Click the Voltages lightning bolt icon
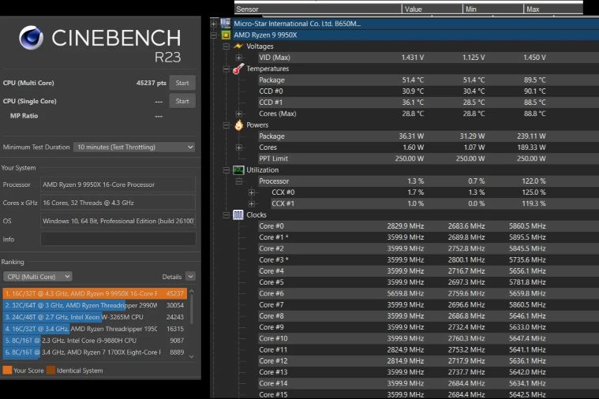The height and width of the screenshot is (399, 599). (238, 47)
